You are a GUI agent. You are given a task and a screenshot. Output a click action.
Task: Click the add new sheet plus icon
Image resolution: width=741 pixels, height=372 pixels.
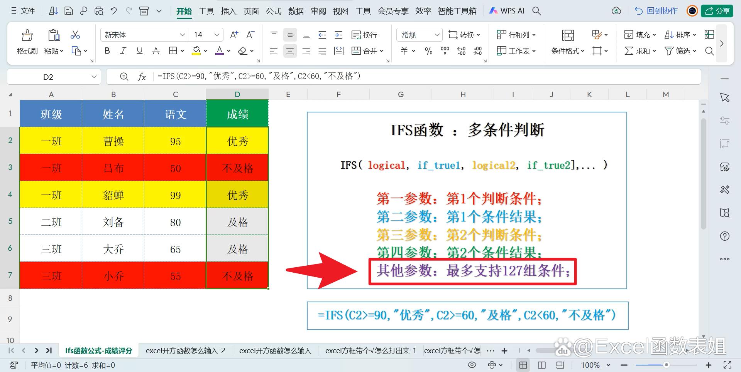click(x=504, y=351)
